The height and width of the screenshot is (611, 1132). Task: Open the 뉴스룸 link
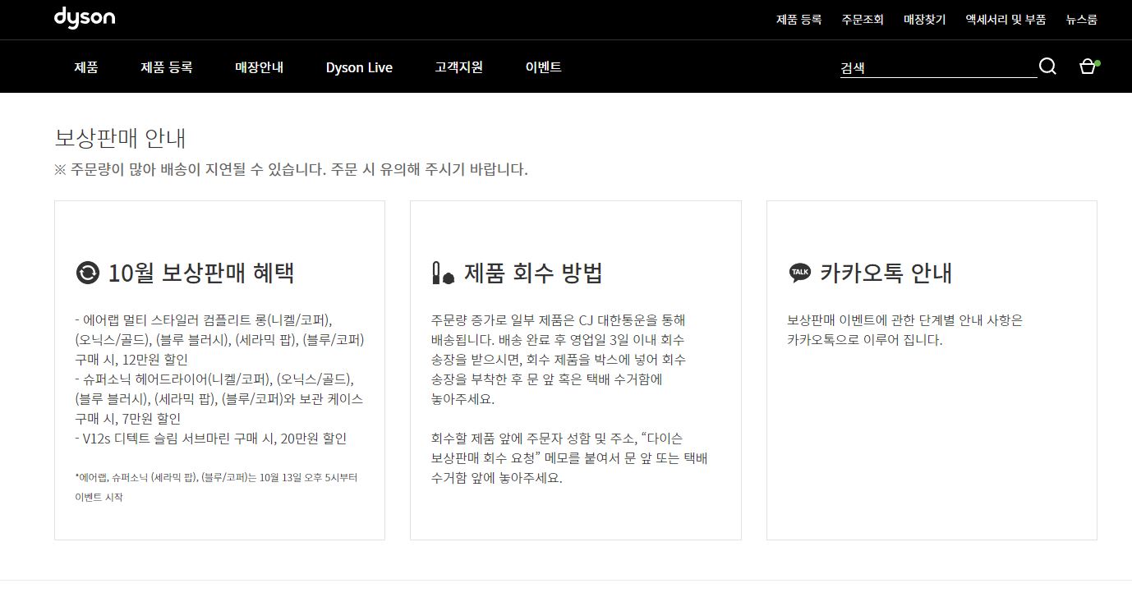1082,20
